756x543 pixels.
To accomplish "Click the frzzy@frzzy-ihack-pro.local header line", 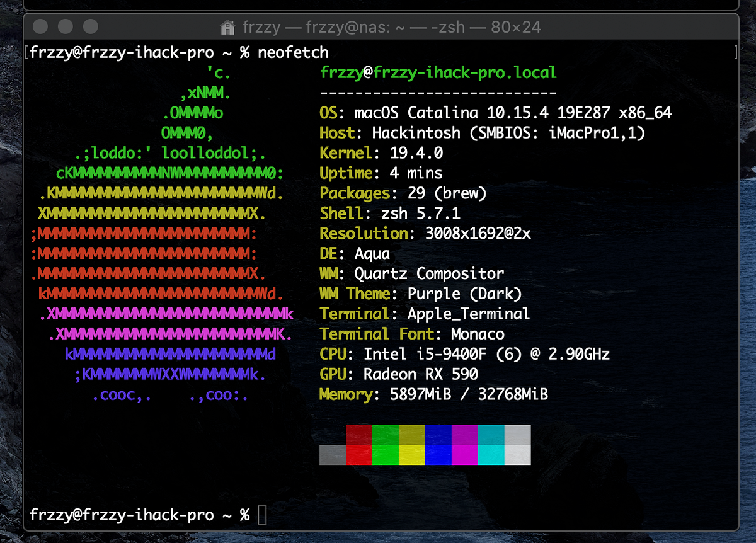I will [x=438, y=72].
